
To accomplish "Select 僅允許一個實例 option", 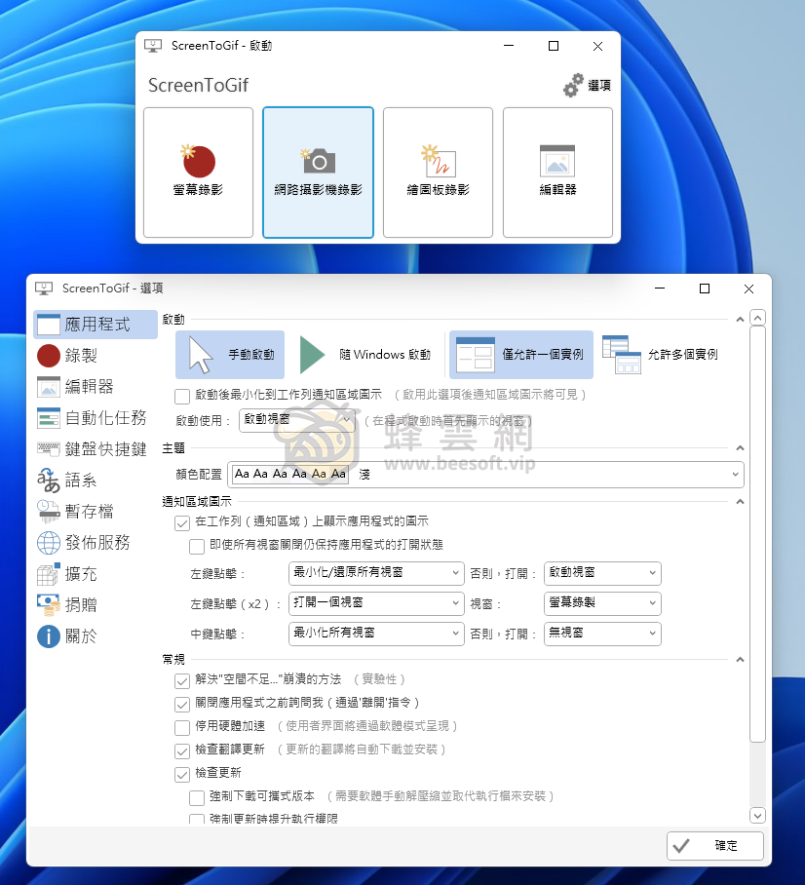I will coord(521,355).
